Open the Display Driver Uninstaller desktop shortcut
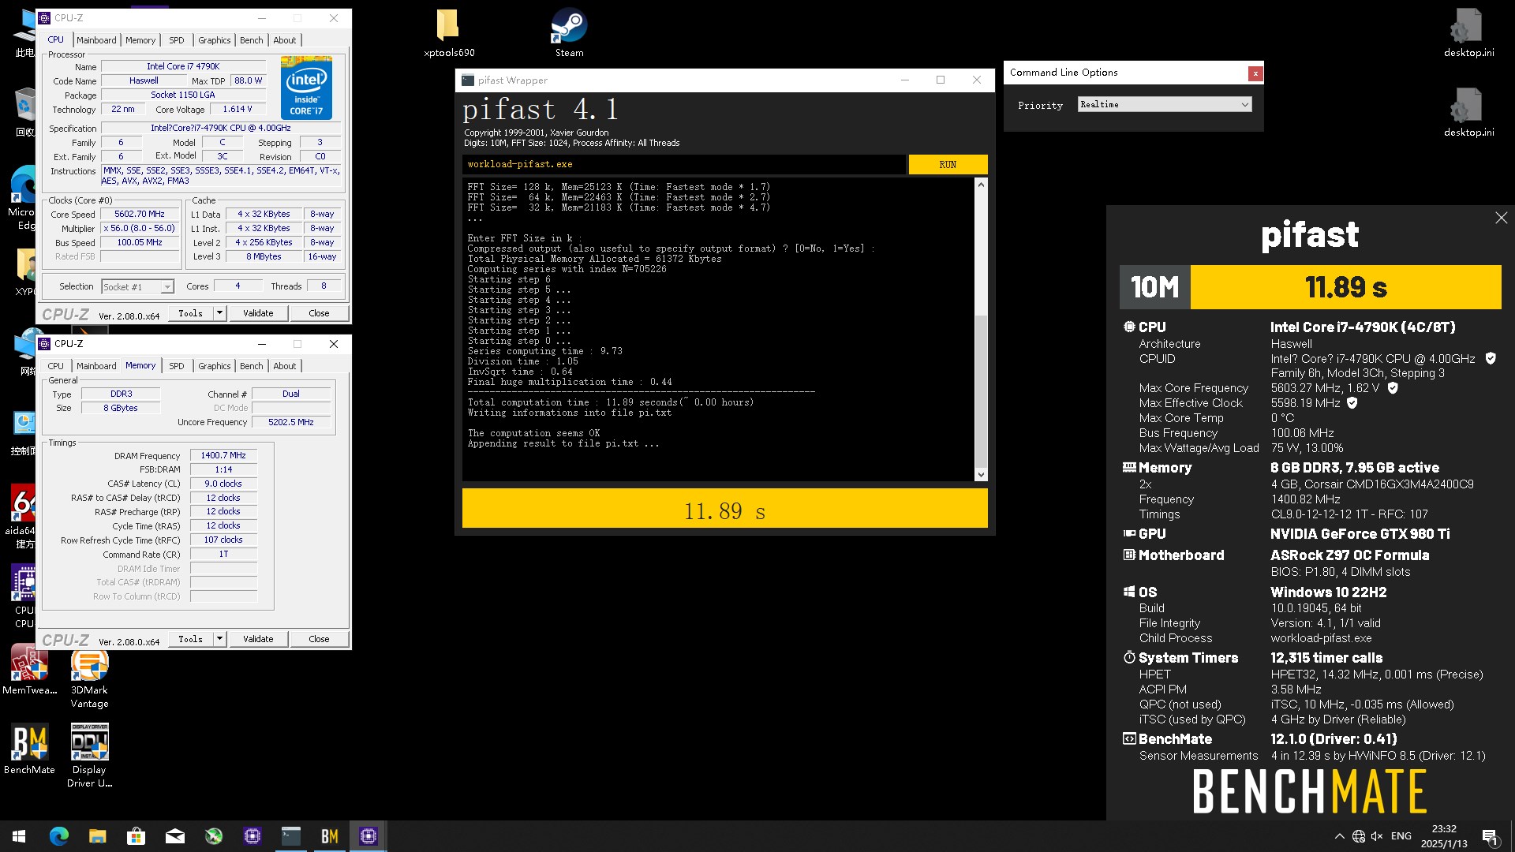Viewport: 1515px width, 852px height. (89, 756)
